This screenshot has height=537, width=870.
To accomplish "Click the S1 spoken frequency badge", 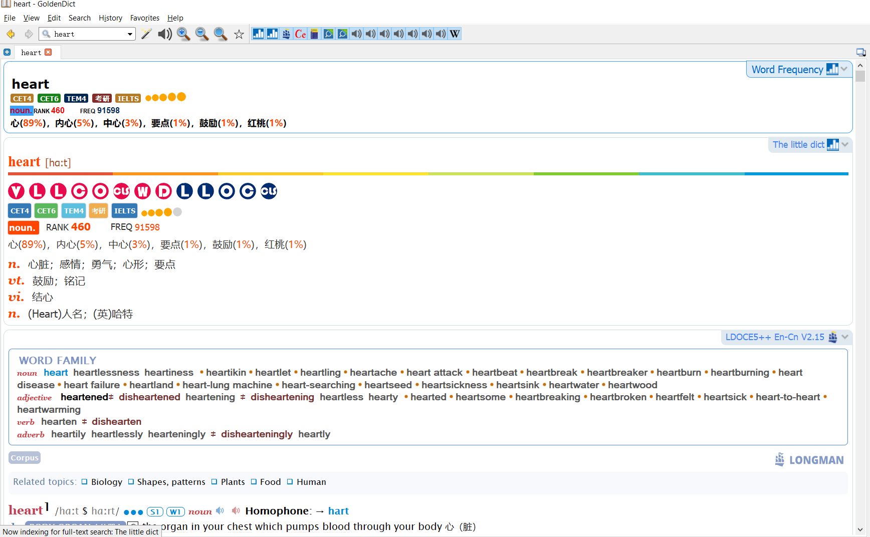I will coord(155,511).
